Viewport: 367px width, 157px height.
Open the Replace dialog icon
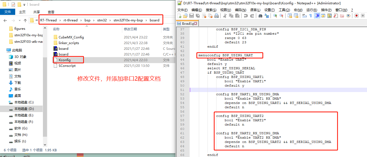[267, 16]
